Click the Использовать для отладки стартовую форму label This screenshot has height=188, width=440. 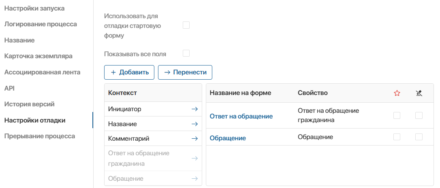(x=132, y=26)
